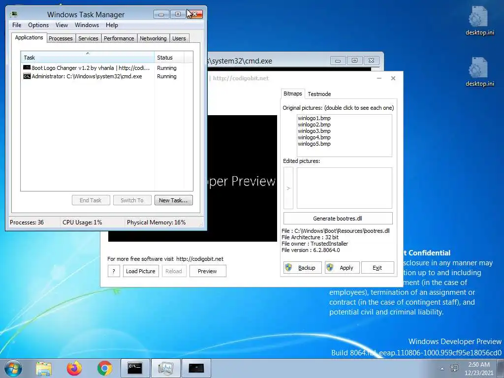Click the Task Manager title bar icon

(x=14, y=14)
